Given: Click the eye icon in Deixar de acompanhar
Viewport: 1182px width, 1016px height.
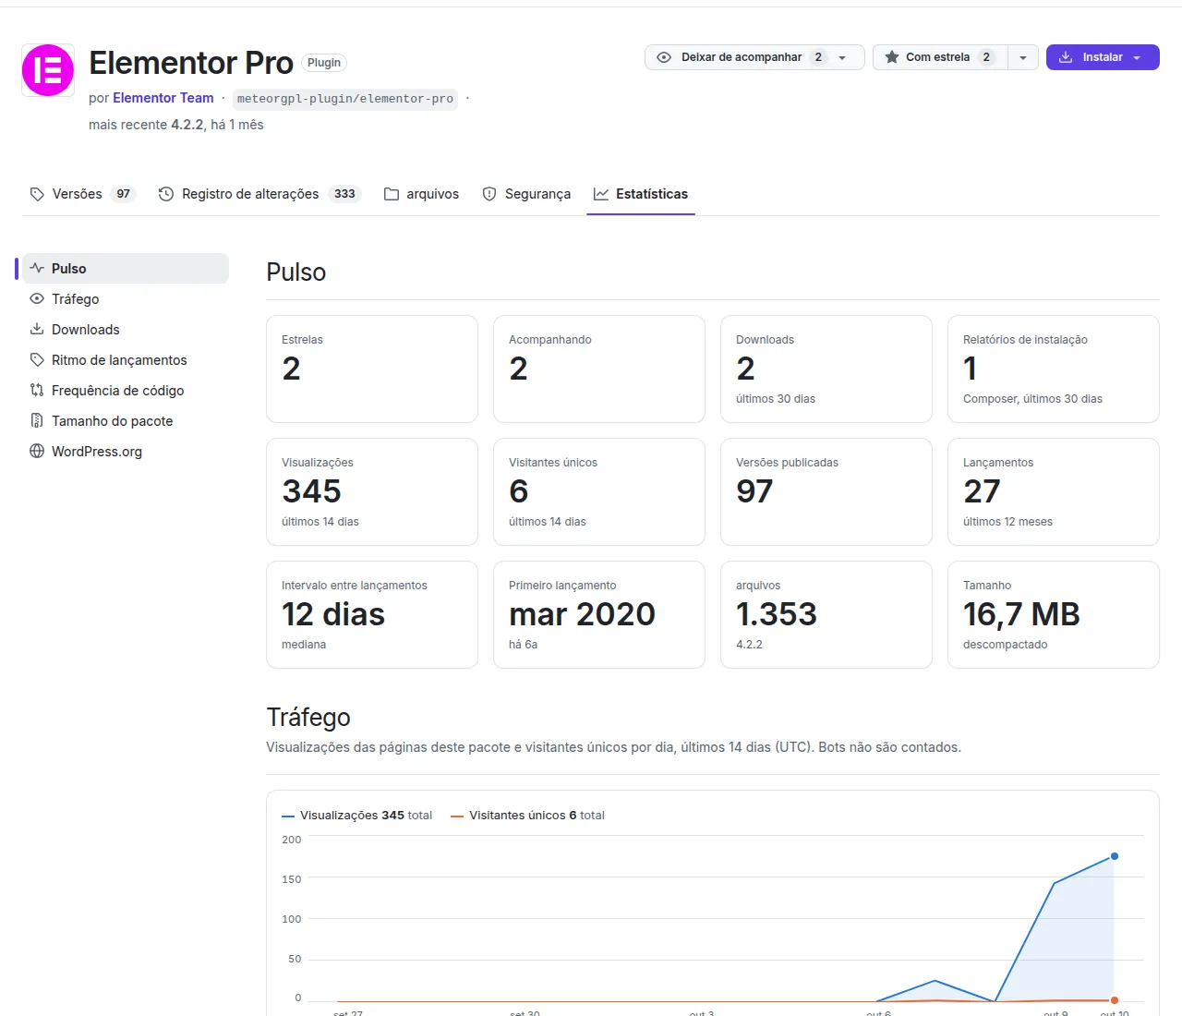Looking at the screenshot, I should (x=664, y=57).
